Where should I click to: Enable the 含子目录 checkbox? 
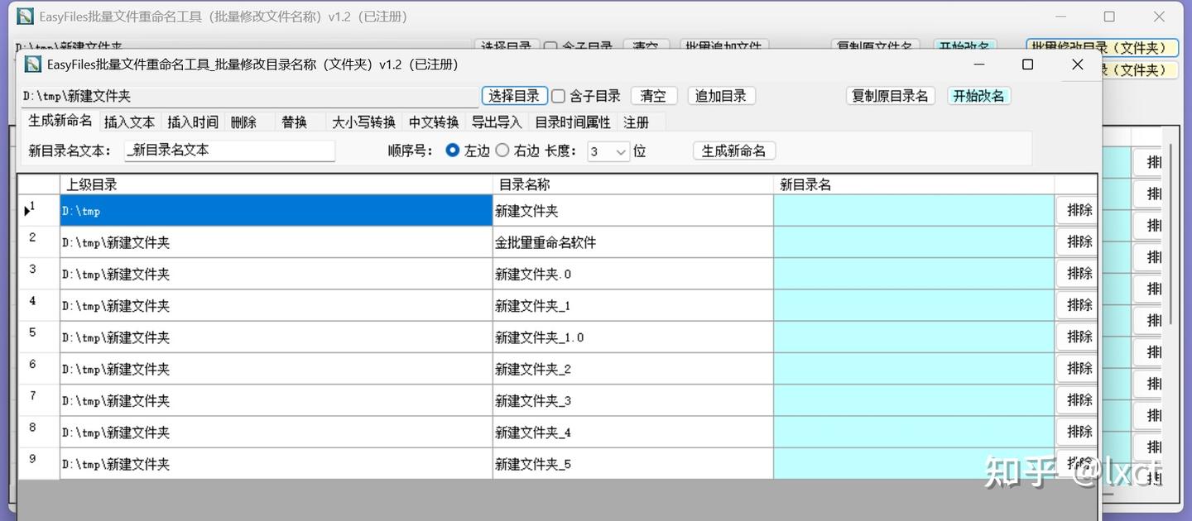[x=559, y=95]
